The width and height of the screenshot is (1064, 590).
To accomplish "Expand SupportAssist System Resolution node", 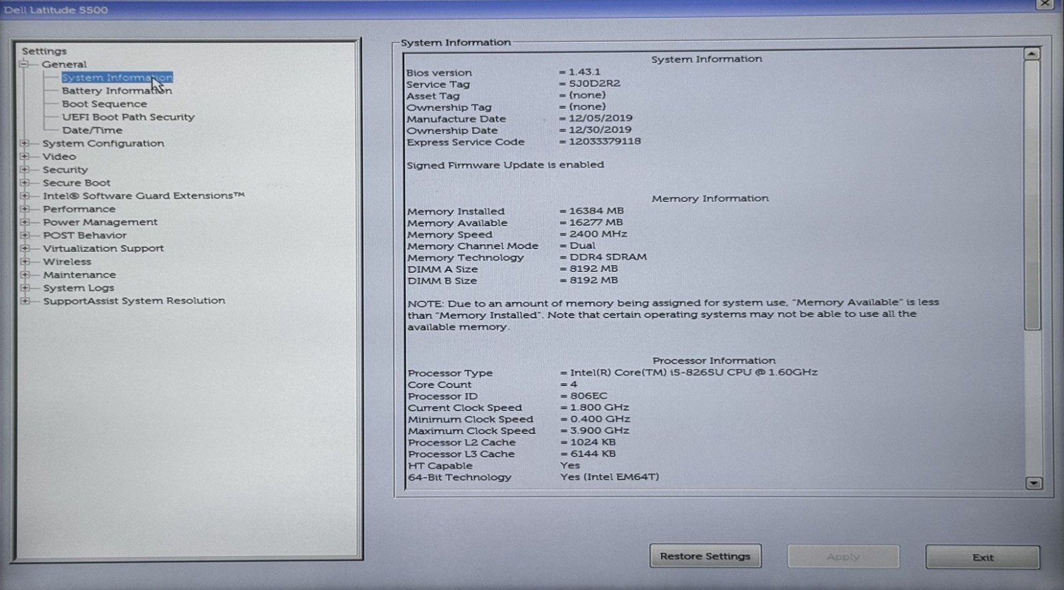I will [x=25, y=301].
